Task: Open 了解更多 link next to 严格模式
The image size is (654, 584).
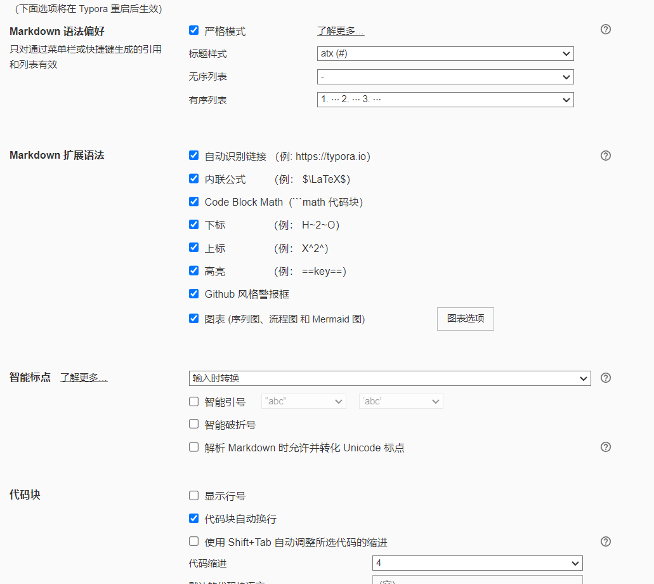Action: (x=341, y=31)
